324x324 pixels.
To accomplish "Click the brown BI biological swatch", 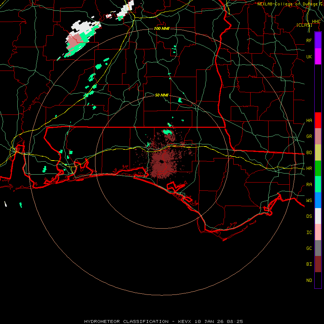I will [318, 264].
